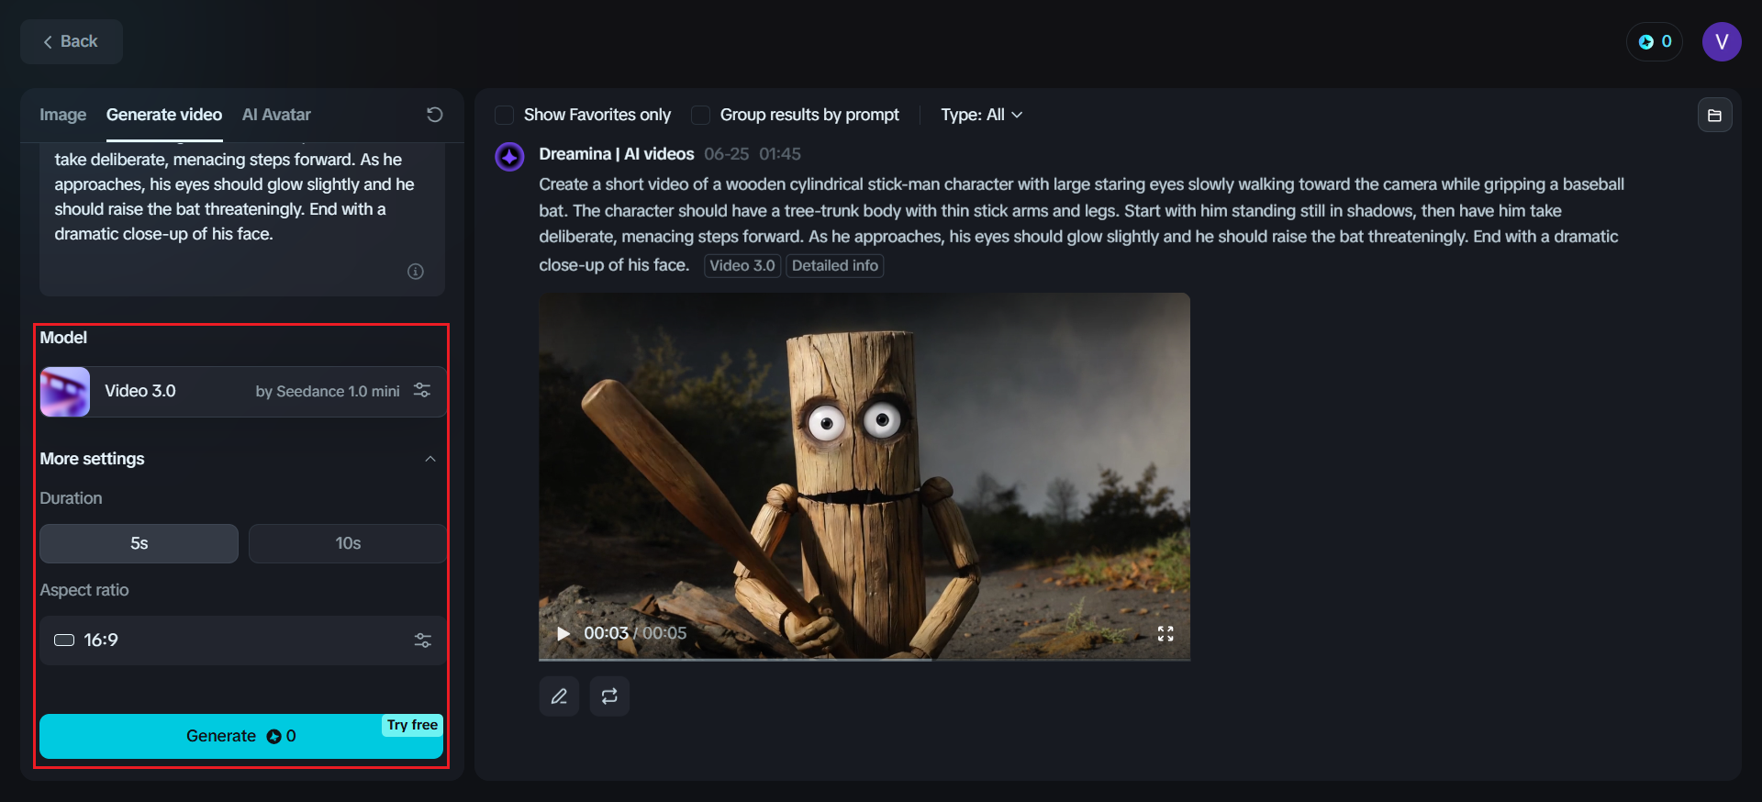Viewport: 1762px width, 802px height.
Task: Switch to the Generate video tab
Action: click(164, 115)
